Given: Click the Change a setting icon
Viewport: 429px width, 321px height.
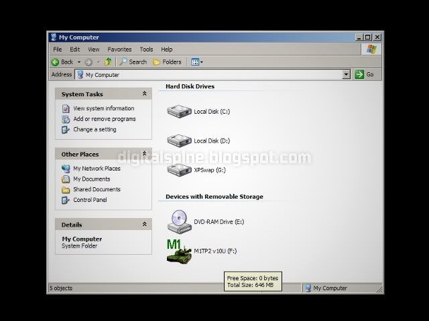Looking at the screenshot, I should point(66,129).
